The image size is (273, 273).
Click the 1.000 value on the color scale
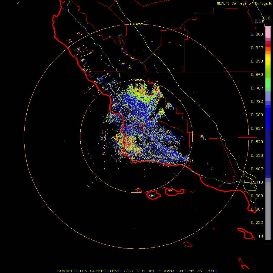(x=257, y=34)
